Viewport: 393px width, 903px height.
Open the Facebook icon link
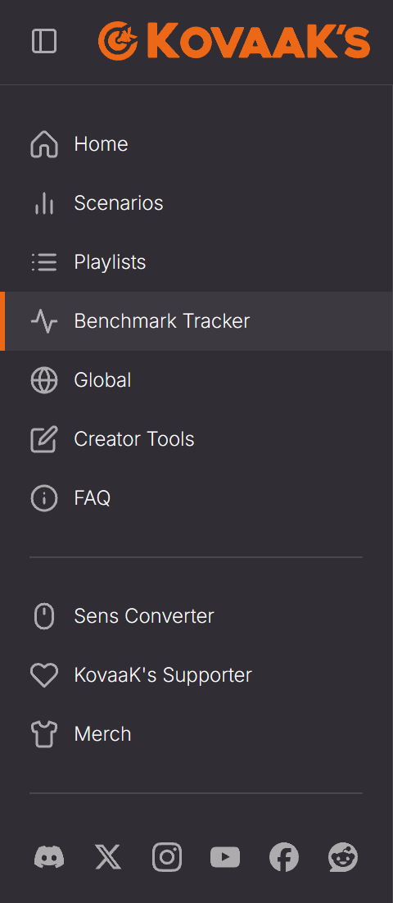[x=283, y=857]
